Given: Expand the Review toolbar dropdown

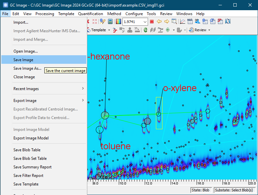Looking at the screenshot, I should pos(209,30).
